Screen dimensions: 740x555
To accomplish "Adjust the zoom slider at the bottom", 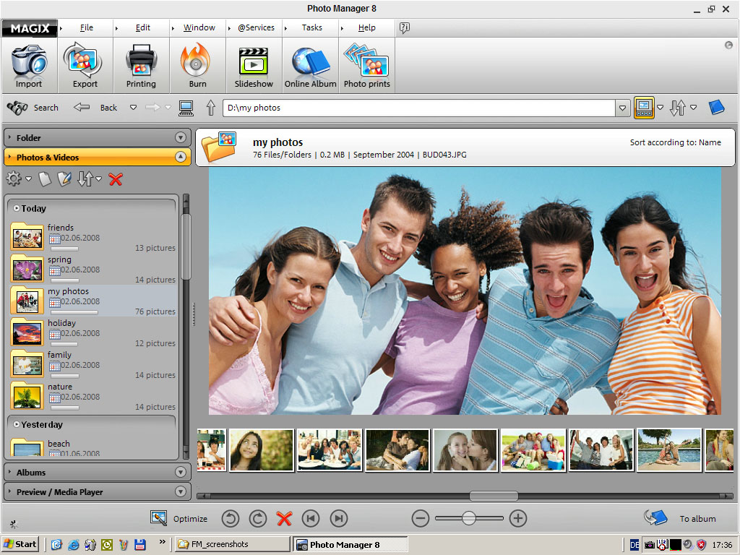I will [x=468, y=518].
